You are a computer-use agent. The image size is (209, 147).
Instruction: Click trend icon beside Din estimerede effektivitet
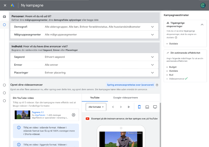(168, 53)
